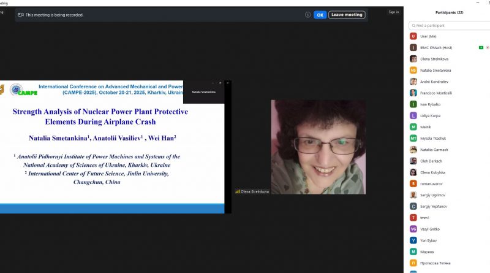Click Natalia Smetankina's NS avatar

(x=413, y=71)
